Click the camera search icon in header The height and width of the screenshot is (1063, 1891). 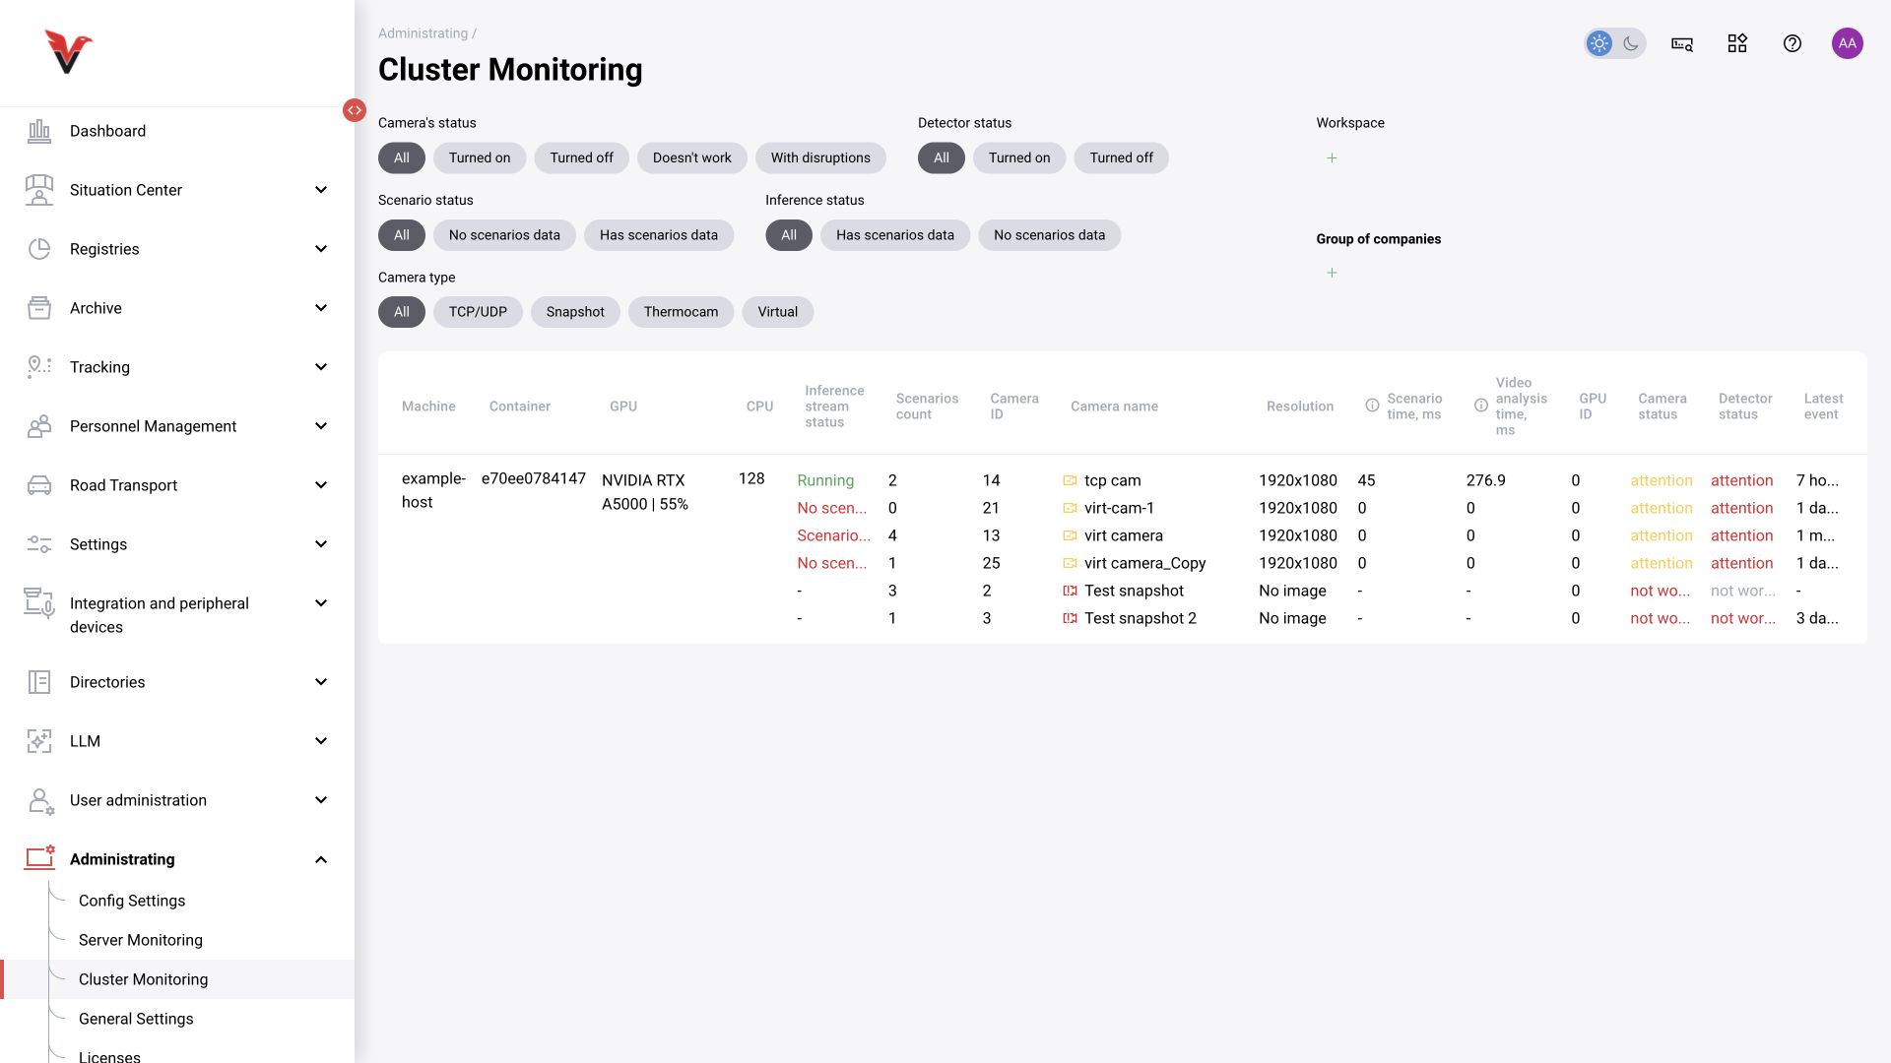pyautogui.click(x=1682, y=43)
